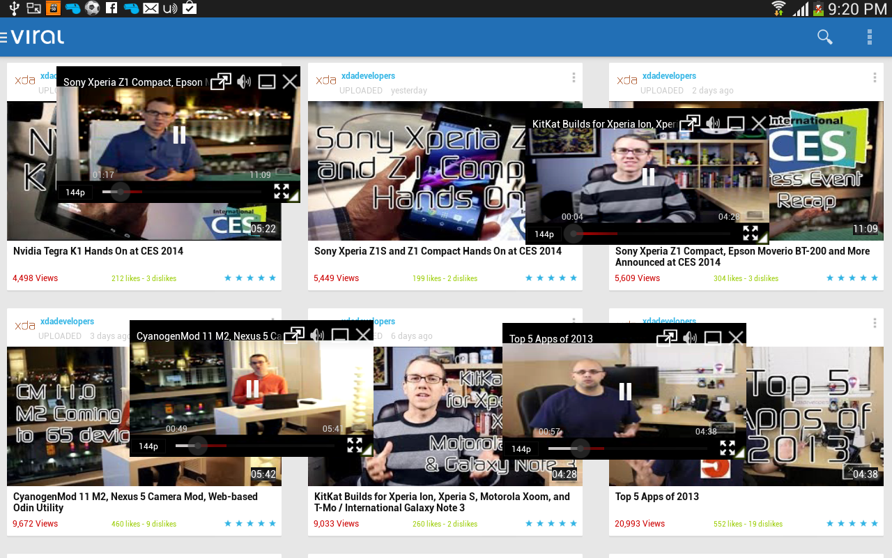The height and width of the screenshot is (558, 892).
Task: Pop out the 'CyanogenMod 11 M2' floating player
Action: (x=294, y=335)
